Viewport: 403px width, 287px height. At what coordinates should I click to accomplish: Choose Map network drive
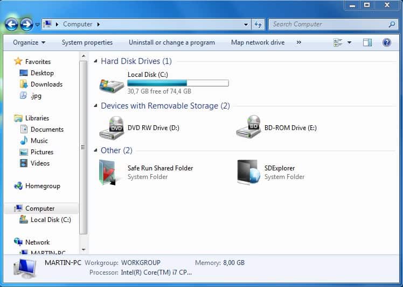258,42
